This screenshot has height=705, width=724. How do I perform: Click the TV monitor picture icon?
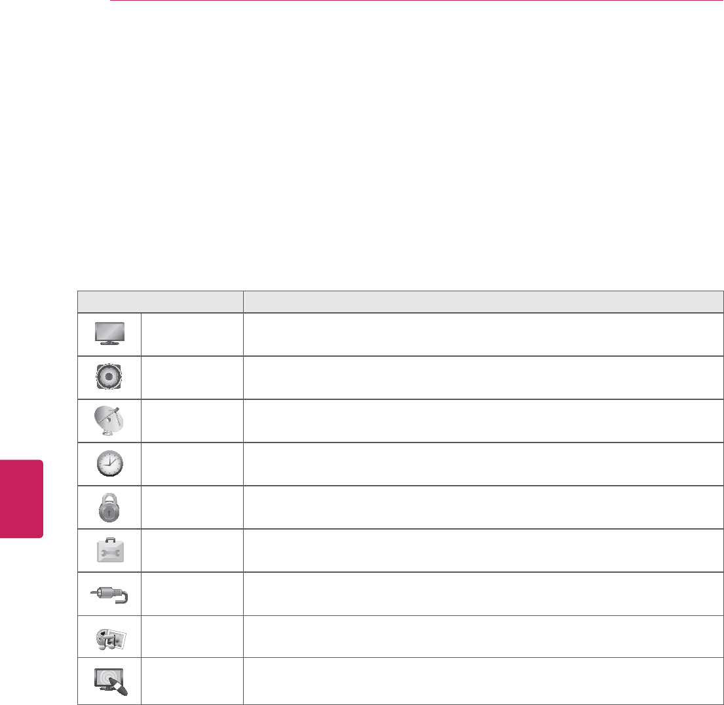(110, 334)
